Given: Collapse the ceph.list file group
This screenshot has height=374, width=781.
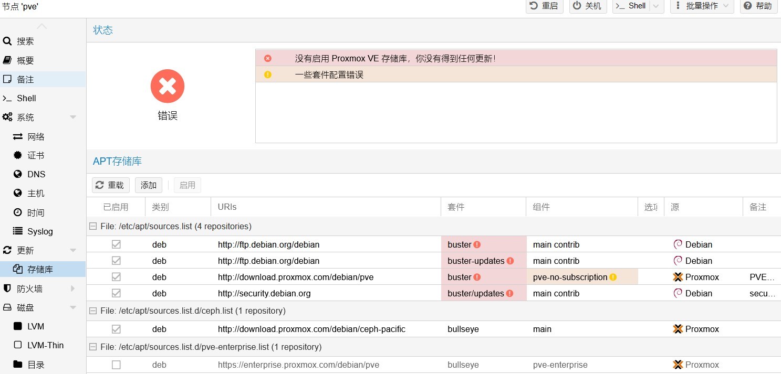Looking at the screenshot, I should coord(93,311).
